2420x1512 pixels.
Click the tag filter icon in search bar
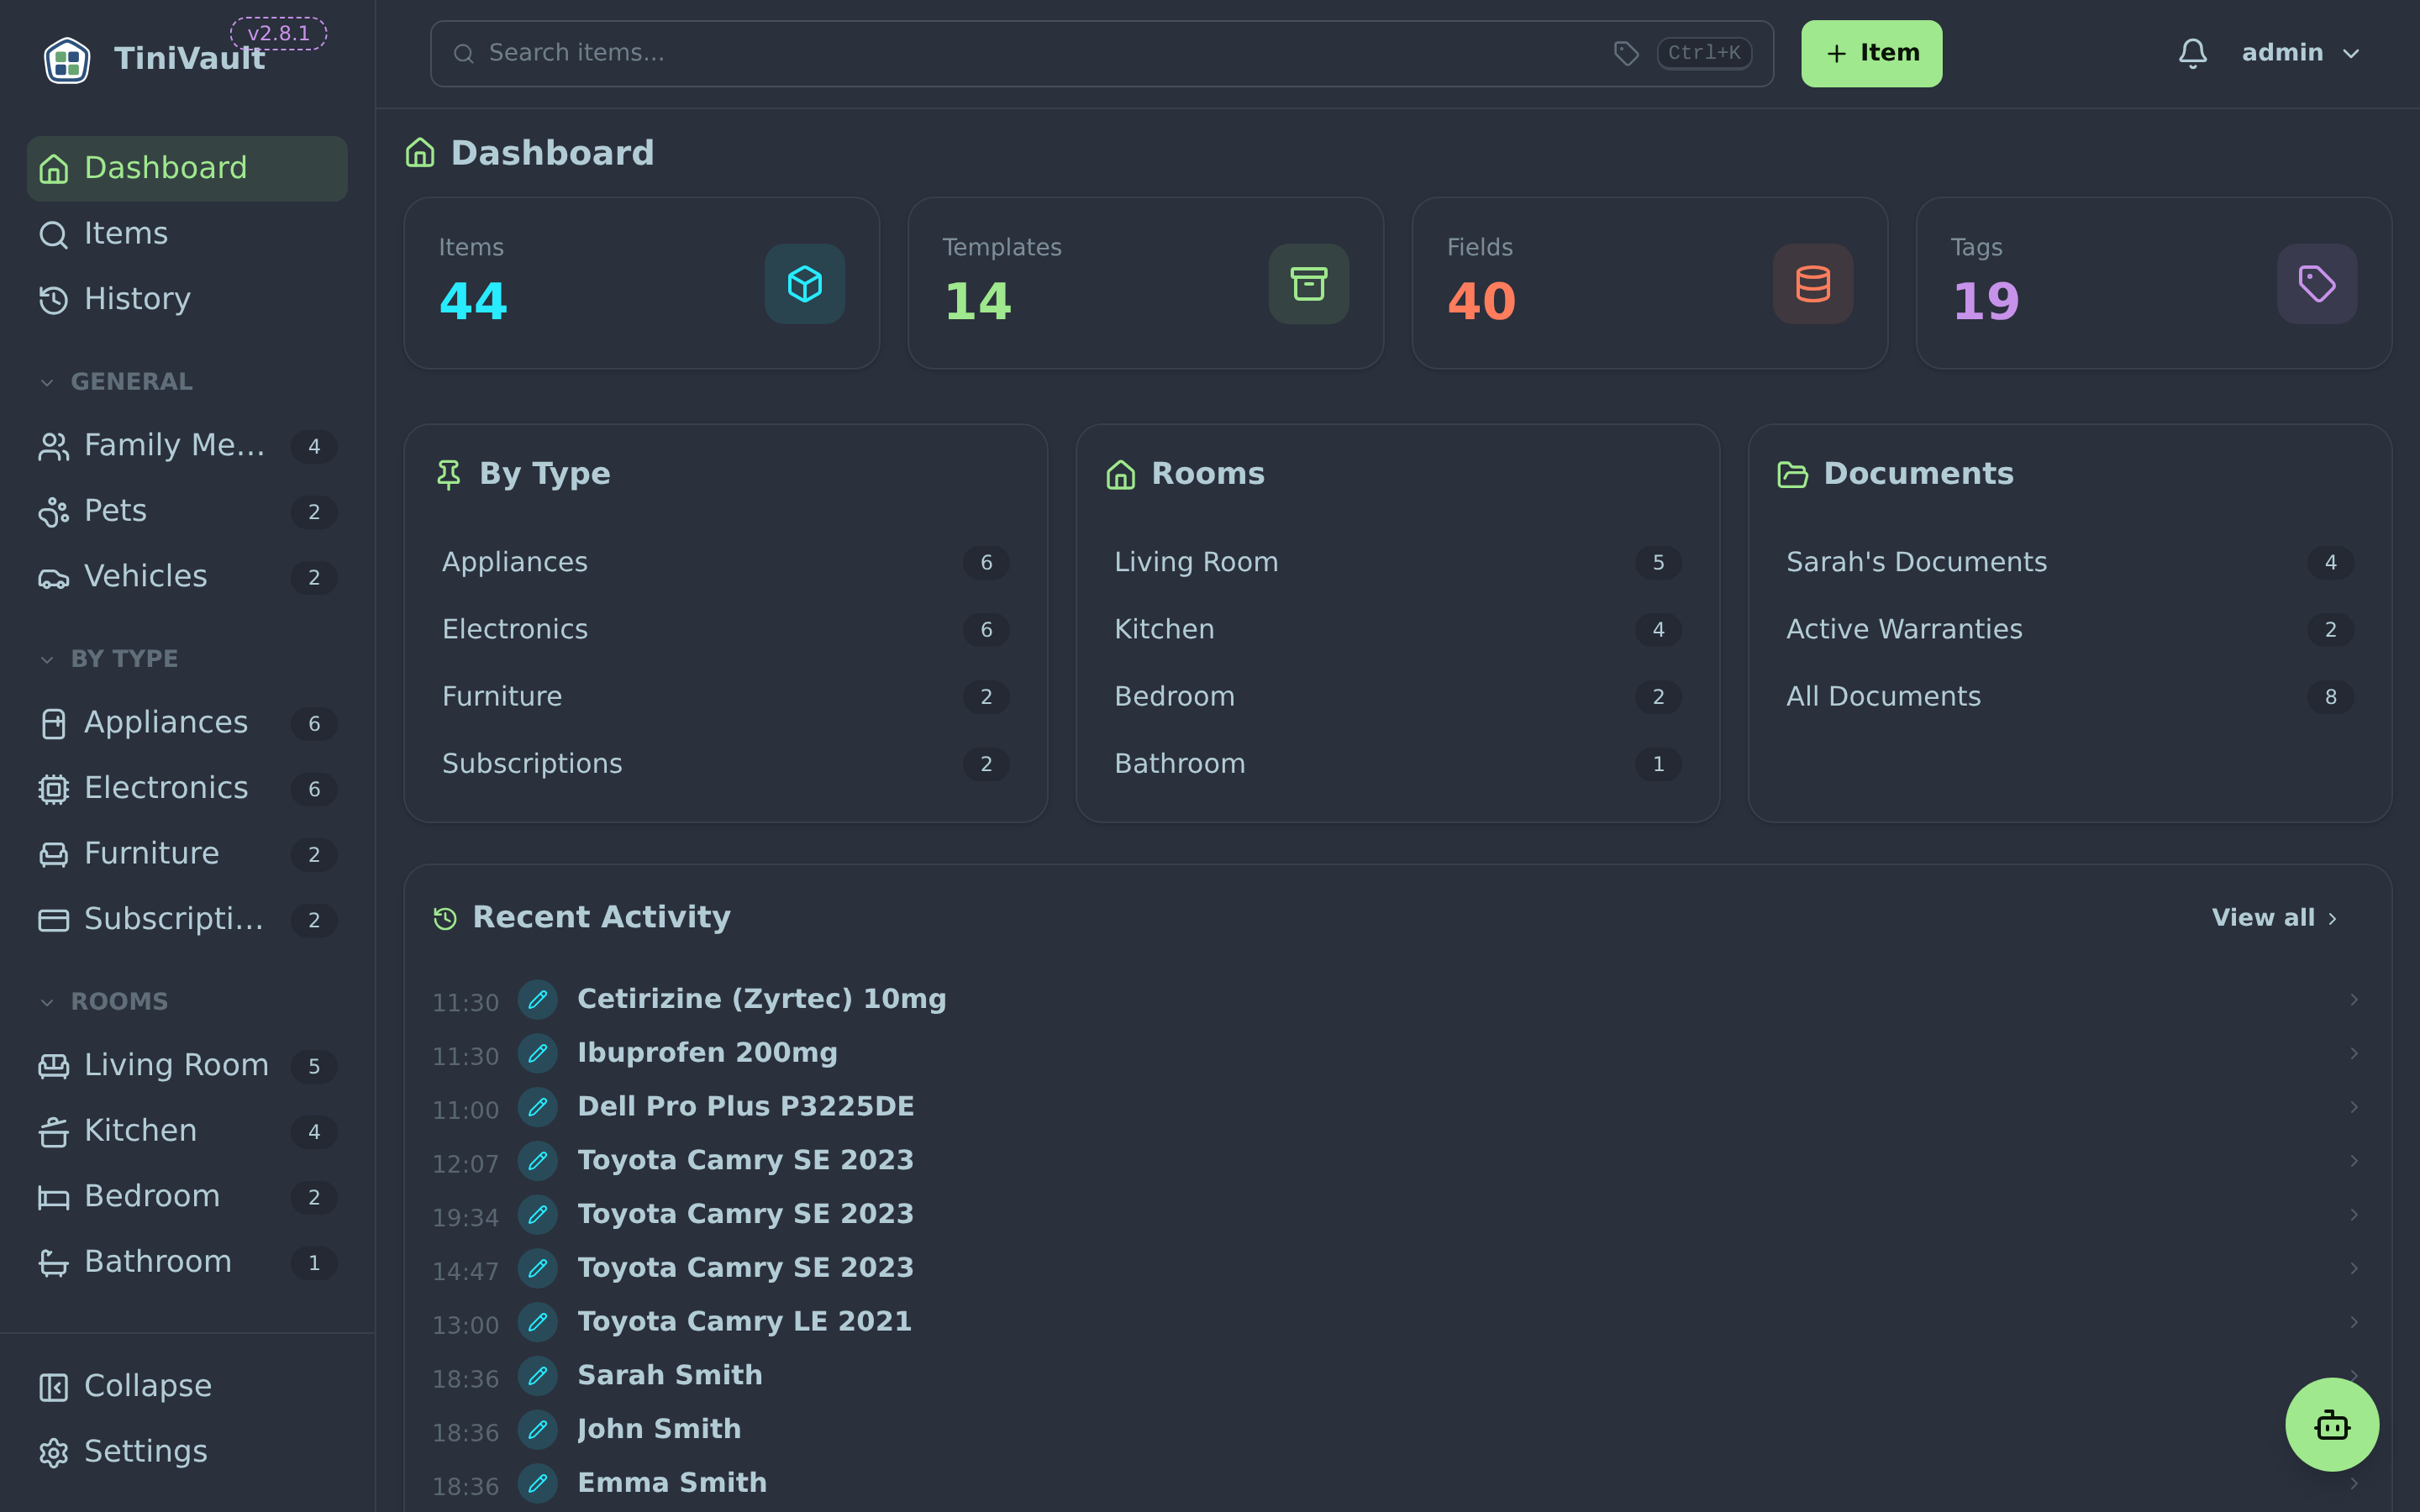1626,53
